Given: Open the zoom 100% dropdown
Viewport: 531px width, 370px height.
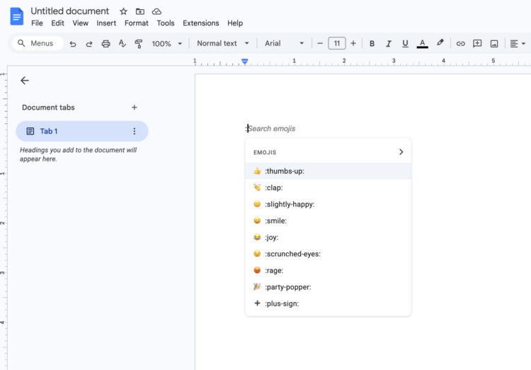Looking at the screenshot, I should (x=166, y=44).
